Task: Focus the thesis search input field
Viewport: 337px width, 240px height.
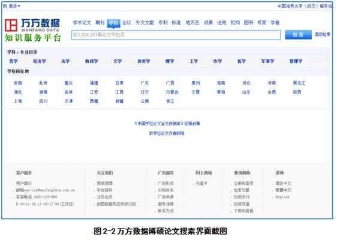Action: tap(176, 35)
